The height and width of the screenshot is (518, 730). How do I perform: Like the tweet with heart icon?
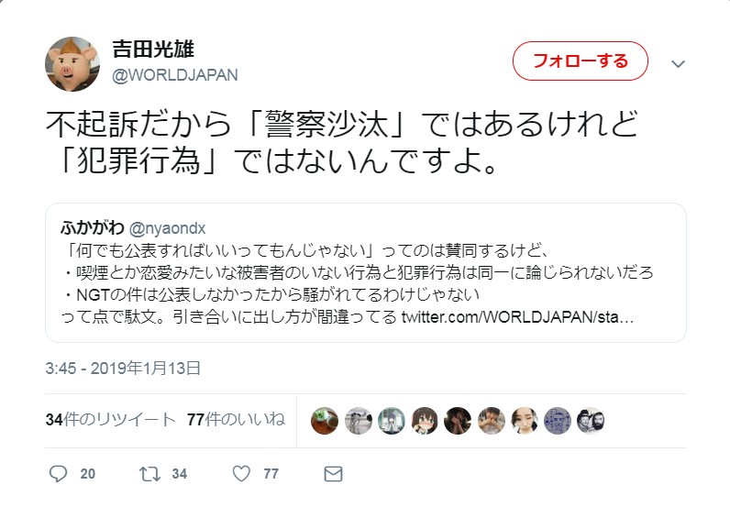click(x=241, y=474)
